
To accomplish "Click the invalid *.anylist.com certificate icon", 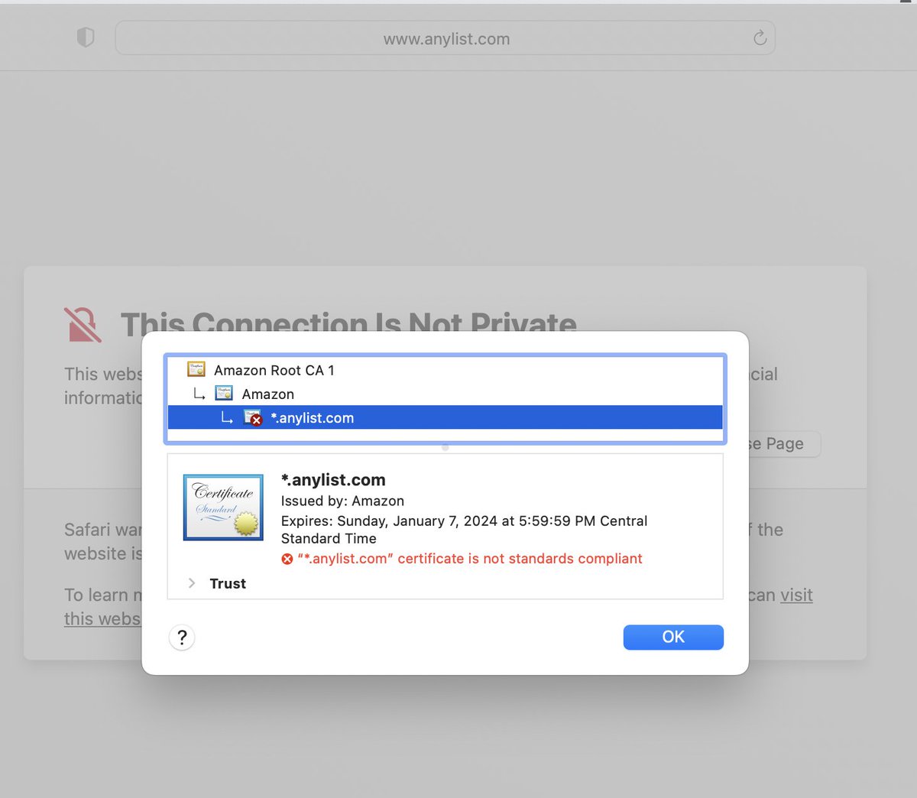I will point(252,417).
